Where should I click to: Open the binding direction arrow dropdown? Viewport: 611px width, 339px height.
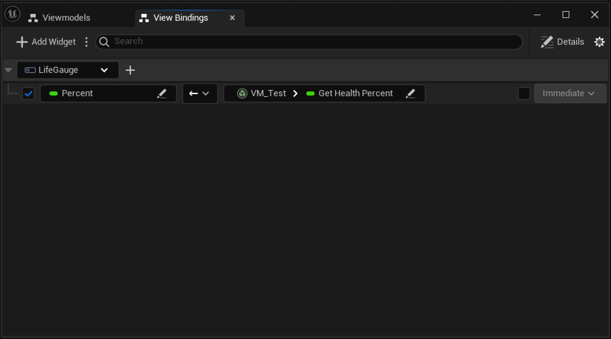[x=200, y=93]
